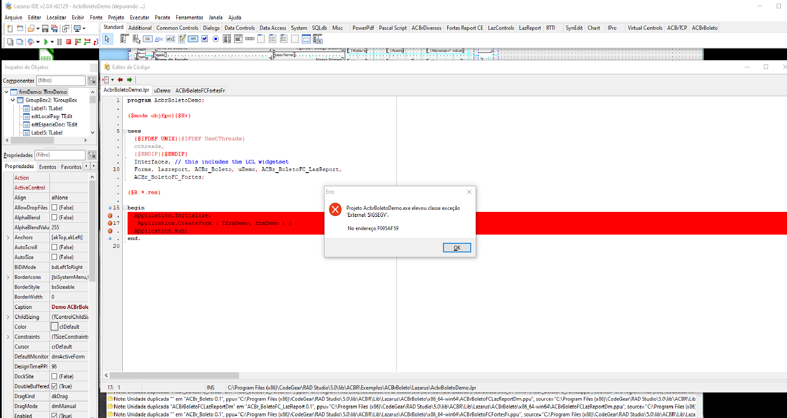Click the Save floppy disk icon
Screen dimensions: 787x418
tap(45, 28)
